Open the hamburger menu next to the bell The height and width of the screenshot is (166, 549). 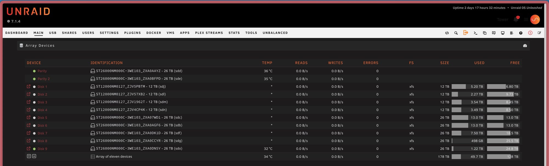click(x=526, y=20)
